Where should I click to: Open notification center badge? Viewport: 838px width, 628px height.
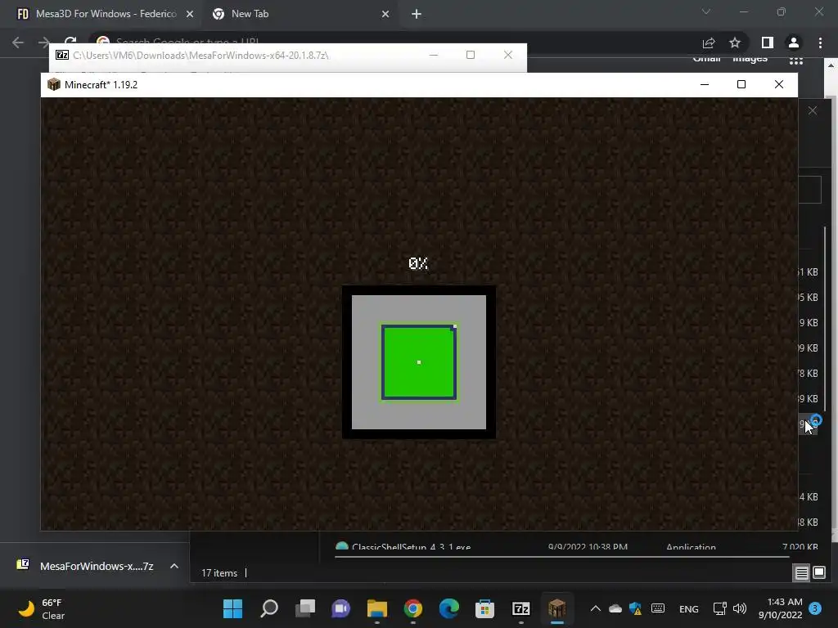click(815, 608)
